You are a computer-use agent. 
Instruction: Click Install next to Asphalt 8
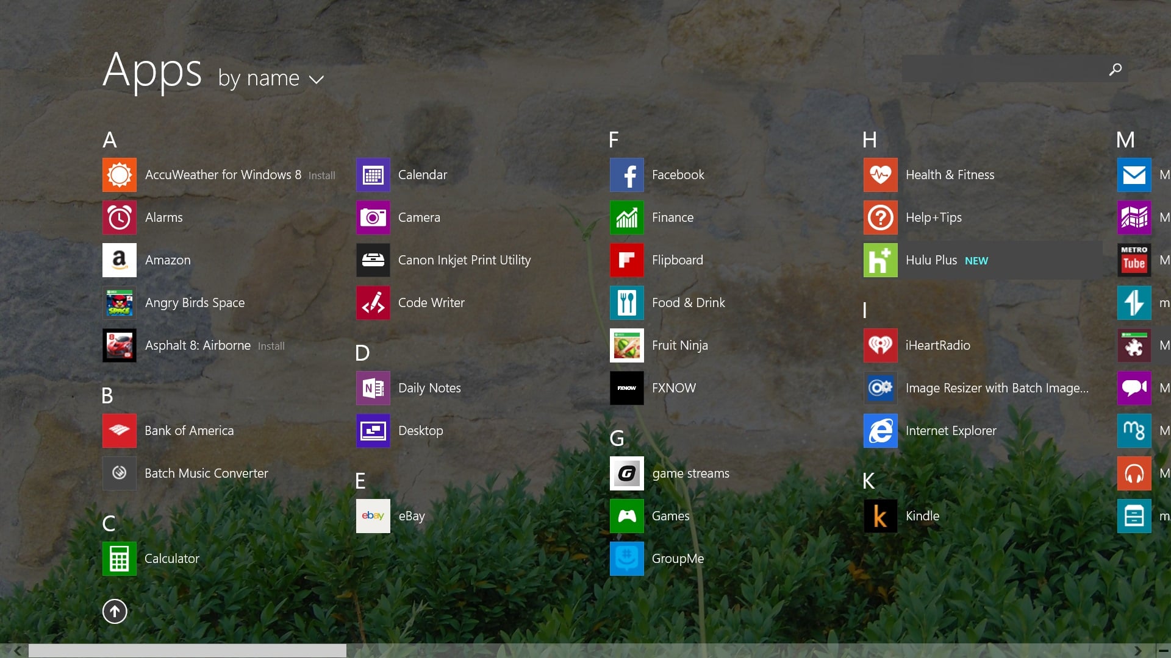(271, 346)
